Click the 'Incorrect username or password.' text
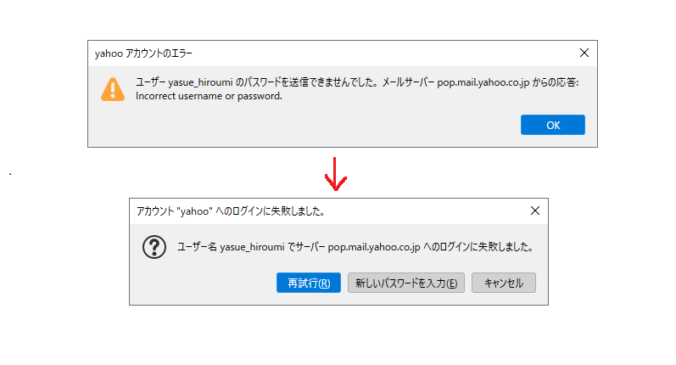The image size is (676, 365). 208,96
